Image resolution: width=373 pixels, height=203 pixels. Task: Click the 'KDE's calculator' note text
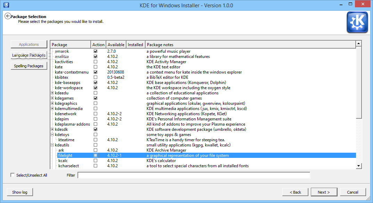(161, 160)
